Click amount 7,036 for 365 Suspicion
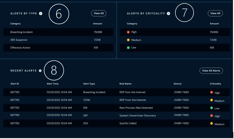Screen dimensions: 234x139 [97, 40]
